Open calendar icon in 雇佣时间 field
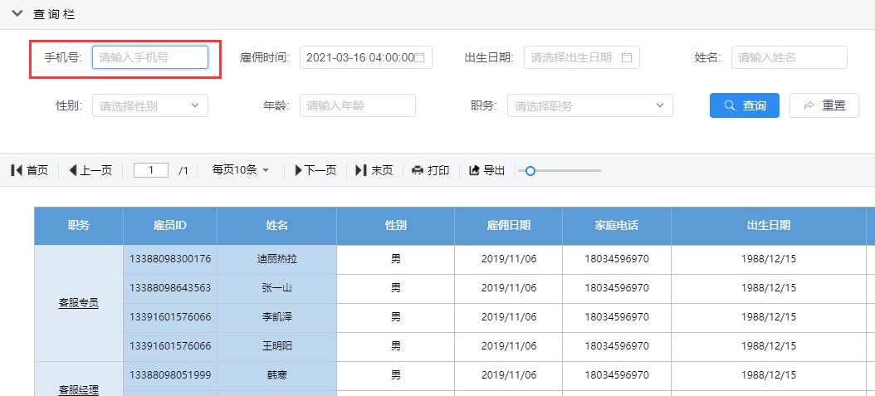The image size is (875, 396). coord(420,57)
